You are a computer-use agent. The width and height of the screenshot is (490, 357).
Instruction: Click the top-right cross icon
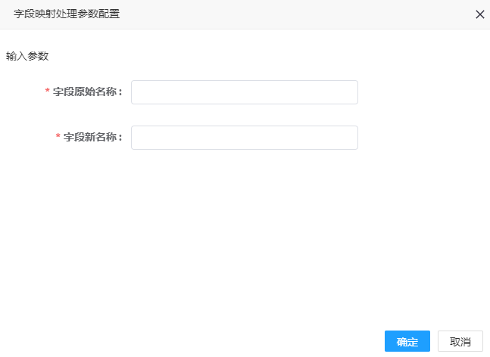(x=479, y=14)
